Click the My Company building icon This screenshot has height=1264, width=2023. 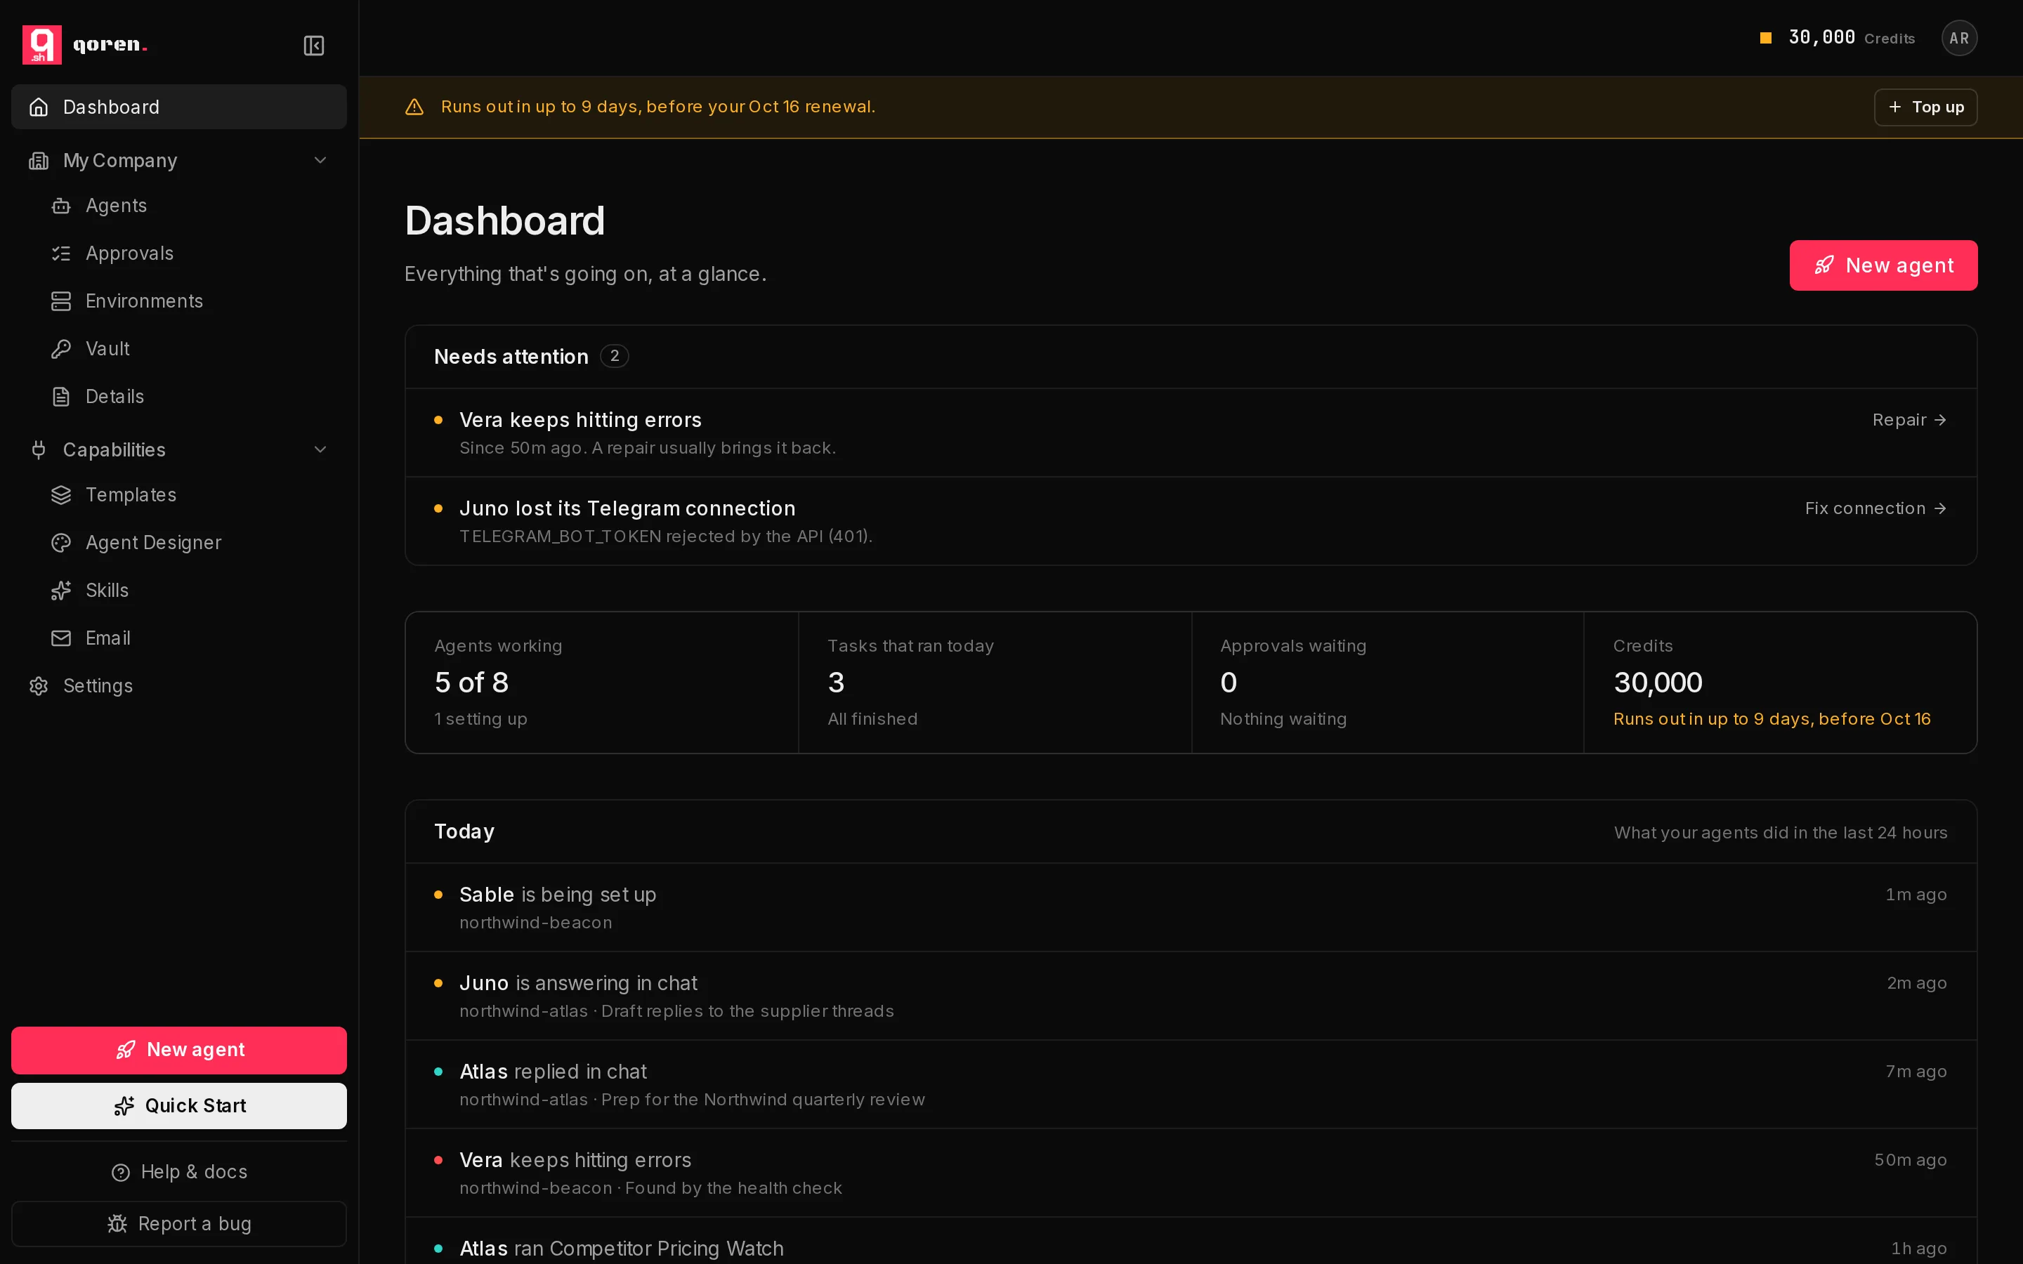39,161
